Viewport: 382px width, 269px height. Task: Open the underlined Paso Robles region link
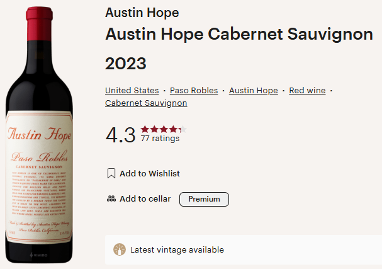point(194,90)
